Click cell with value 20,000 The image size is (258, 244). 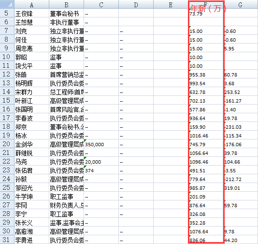(x=101, y=161)
